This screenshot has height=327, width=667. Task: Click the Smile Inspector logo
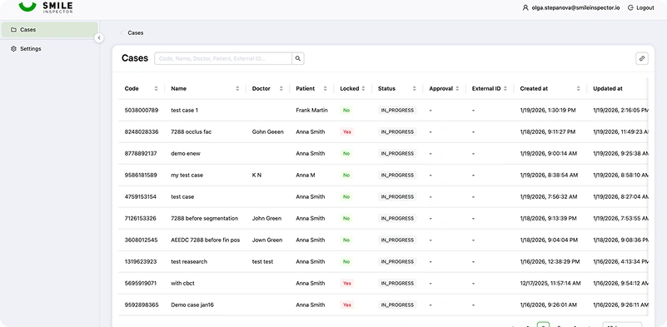(46, 7)
